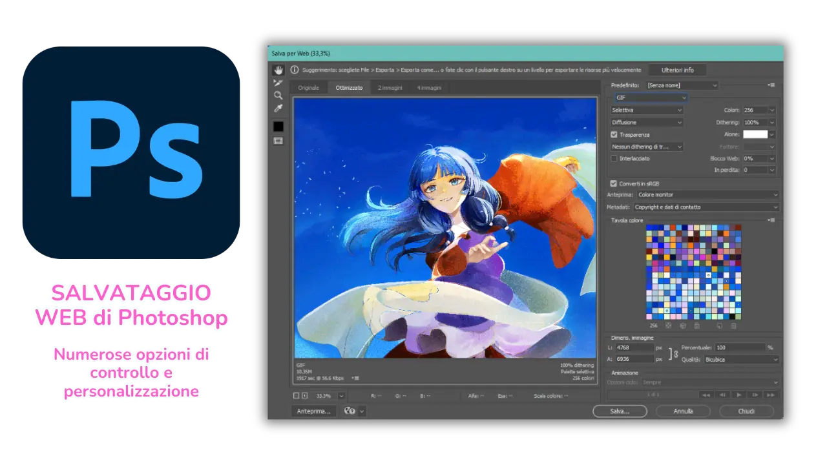Screen dimensions: 827x465
Task: Open the Selettiva palette dropdown
Action: [x=646, y=110]
